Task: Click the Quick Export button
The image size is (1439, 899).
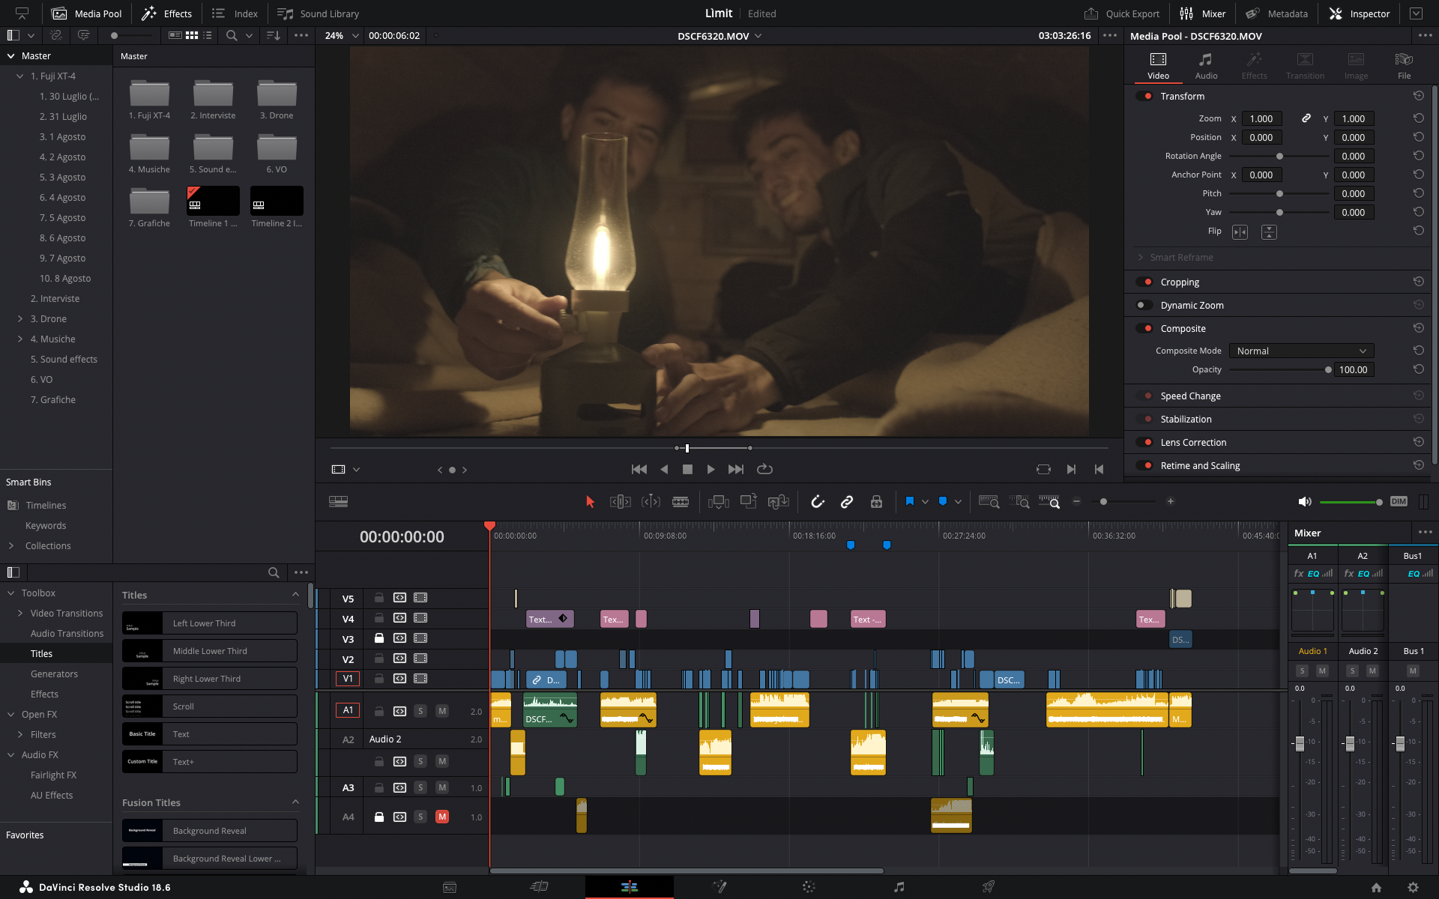Action: click(x=1121, y=13)
